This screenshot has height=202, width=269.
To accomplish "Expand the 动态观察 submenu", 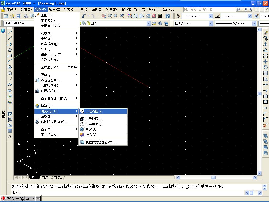I will coord(57,44).
